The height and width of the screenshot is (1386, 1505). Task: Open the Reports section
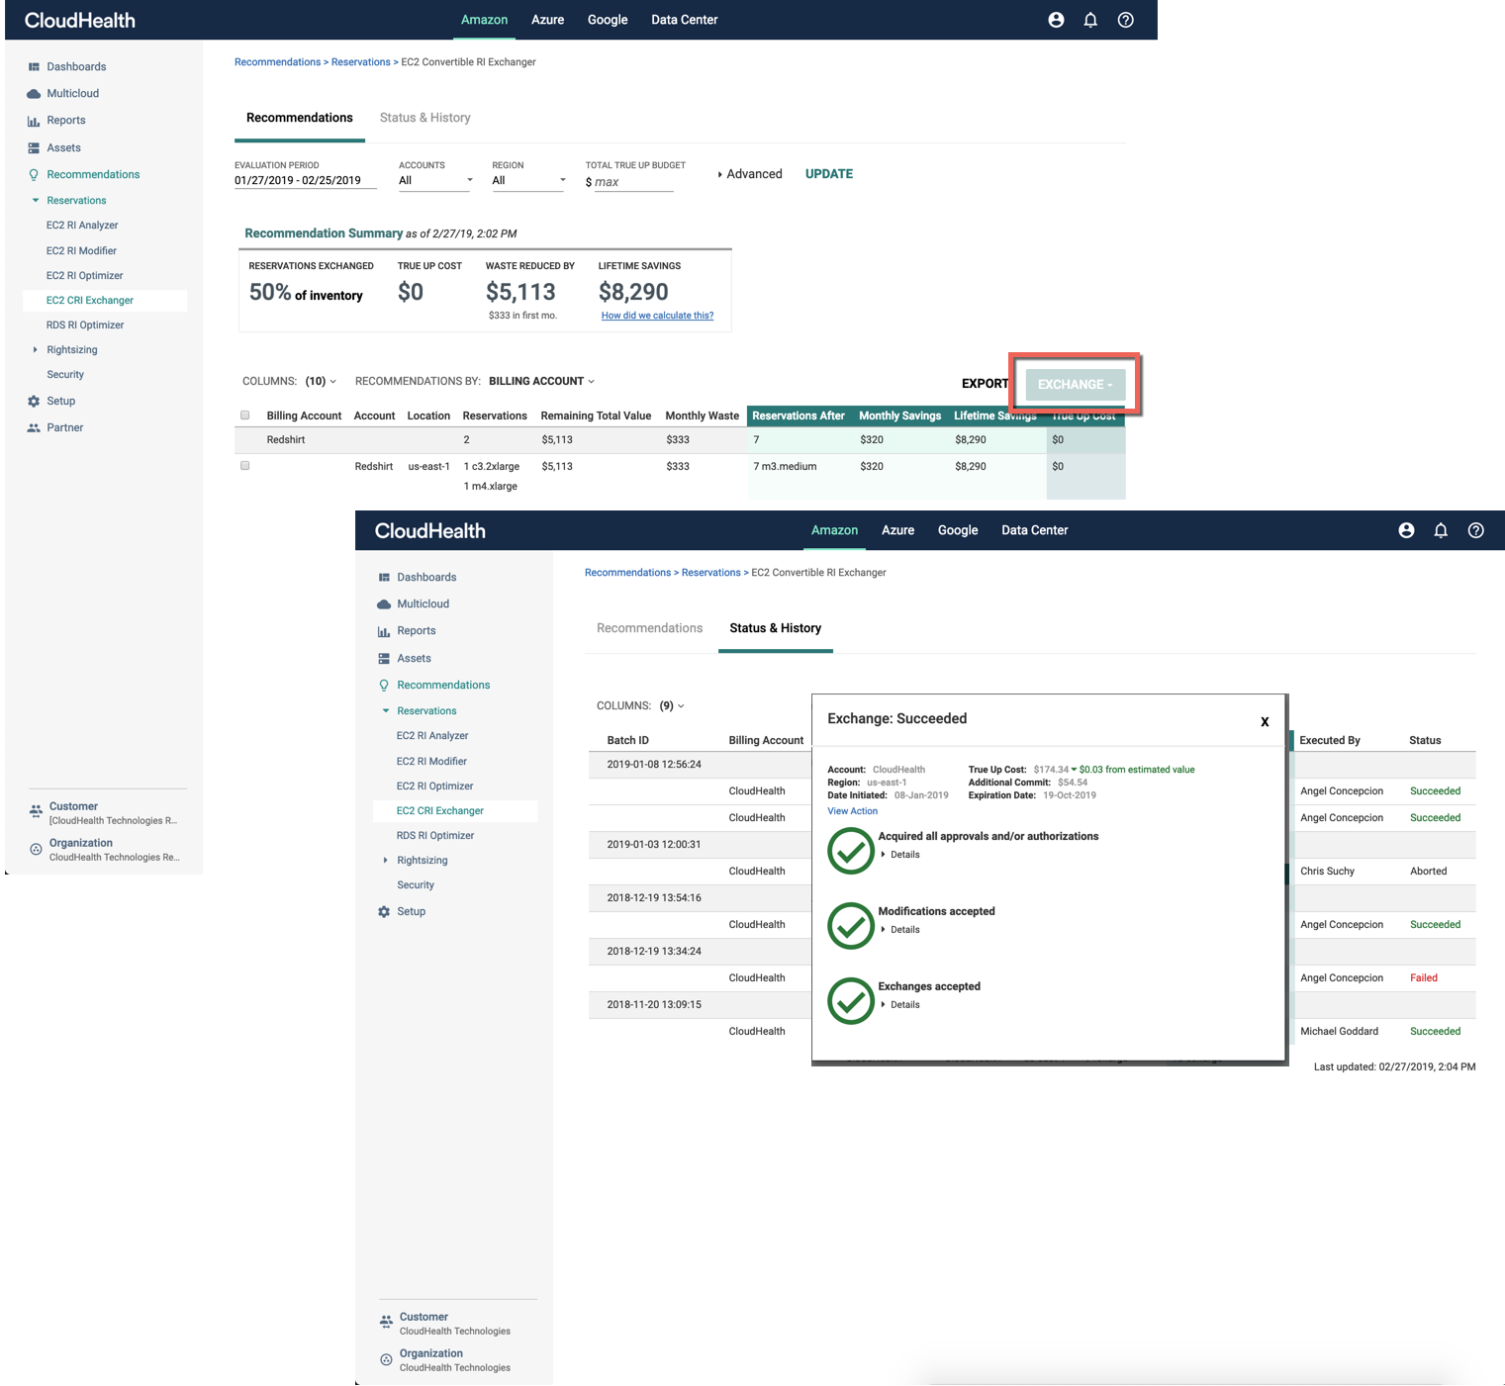(x=66, y=120)
